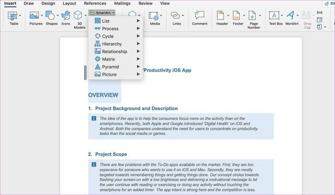Click the signature line icon
This screenshot has height=195, width=335.
[320, 12]
